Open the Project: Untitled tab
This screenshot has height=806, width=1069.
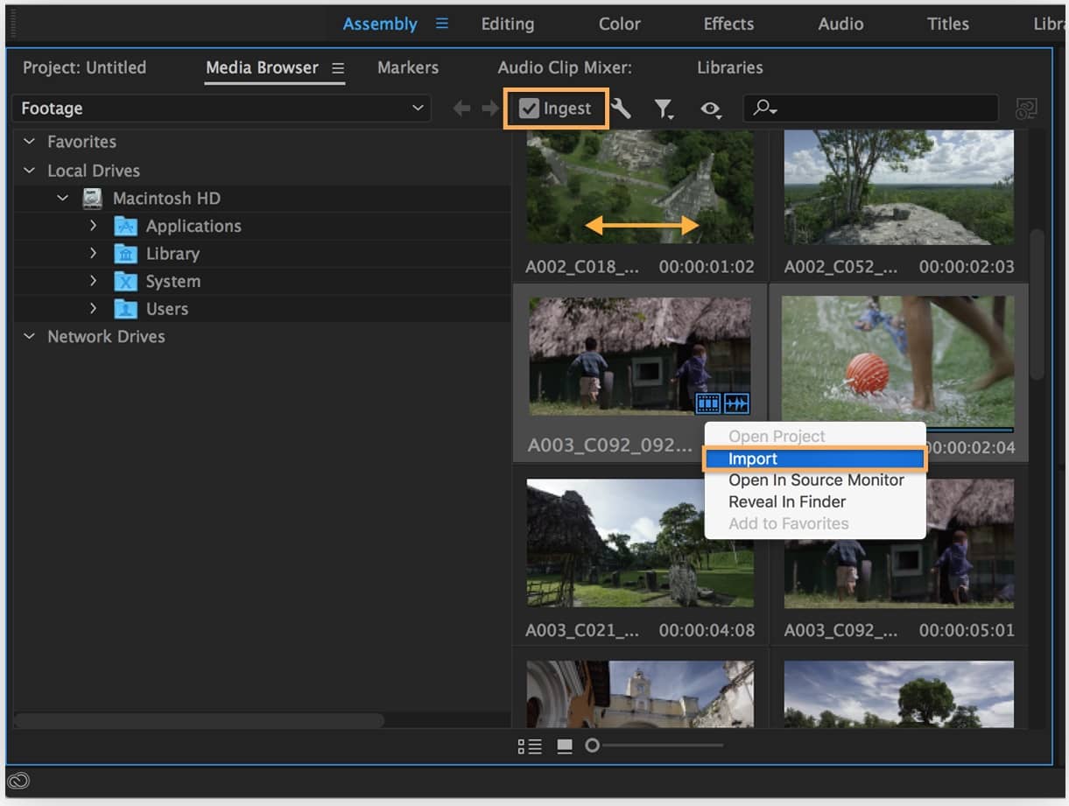click(x=85, y=67)
